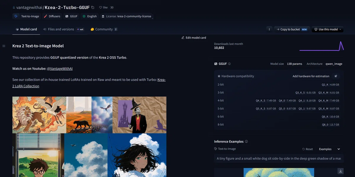
Task: Open the dragon in clouds thumbnail
Action: pyautogui.click(x=102, y=115)
